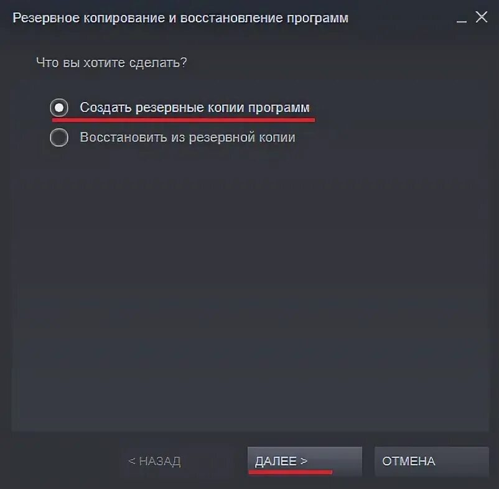
Task: Minimize the backup dialog window
Action: pos(462,18)
